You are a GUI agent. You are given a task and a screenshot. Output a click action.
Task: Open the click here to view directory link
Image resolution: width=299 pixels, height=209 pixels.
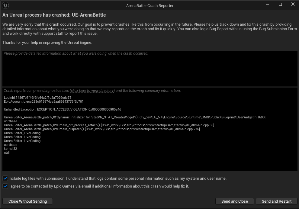pos(92,91)
